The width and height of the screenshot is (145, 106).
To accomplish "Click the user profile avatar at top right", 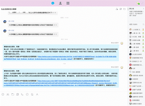I will tap(138, 3).
